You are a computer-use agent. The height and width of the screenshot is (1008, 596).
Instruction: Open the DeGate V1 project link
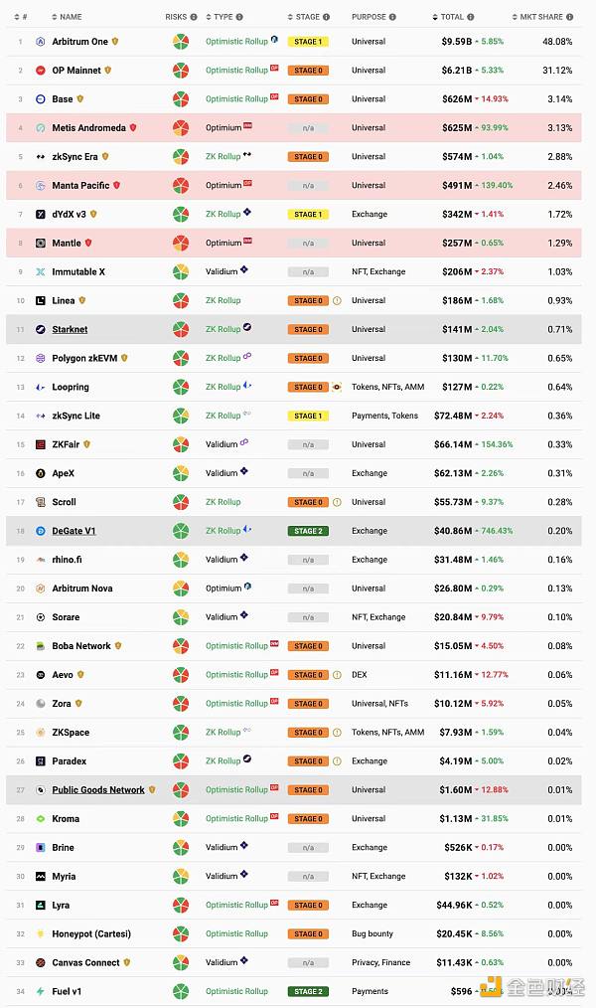pyautogui.click(x=74, y=531)
